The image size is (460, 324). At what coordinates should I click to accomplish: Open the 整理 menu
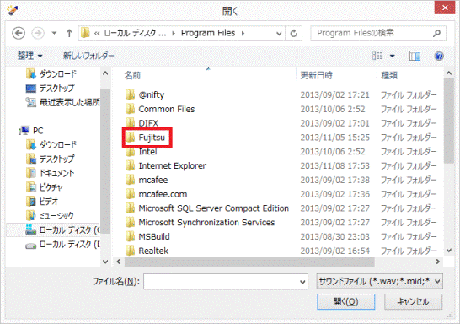coord(30,56)
